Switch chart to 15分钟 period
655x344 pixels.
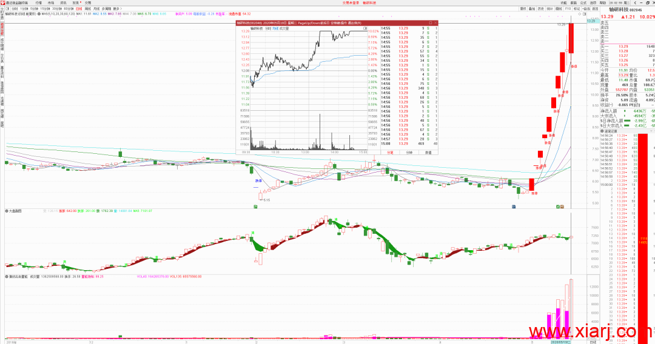point(45,8)
